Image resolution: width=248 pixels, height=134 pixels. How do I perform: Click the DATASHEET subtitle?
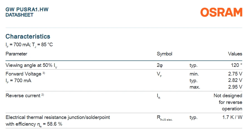[19, 15]
